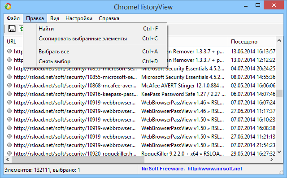
Task: Click the grey icon beside the mcafee-aver URL
Action: pos(9,86)
